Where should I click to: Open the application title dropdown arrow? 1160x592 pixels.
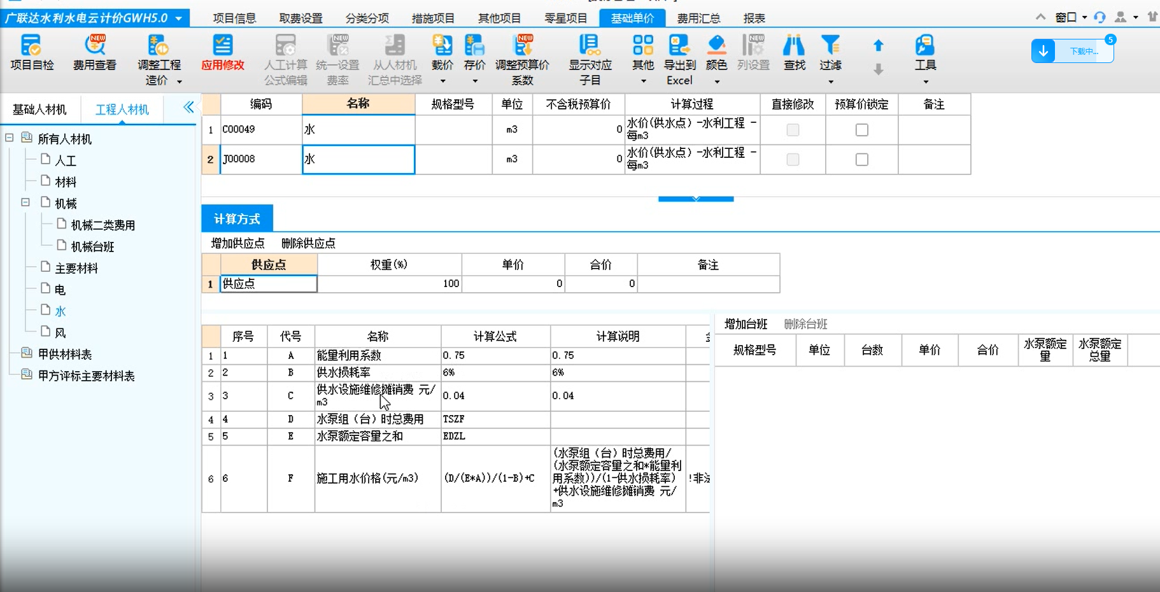pos(179,18)
